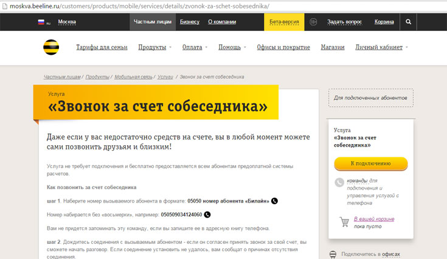The image size is (447, 259).
Task: Click breadcrumb text Звонок за счет собеседника
Action: point(212,77)
